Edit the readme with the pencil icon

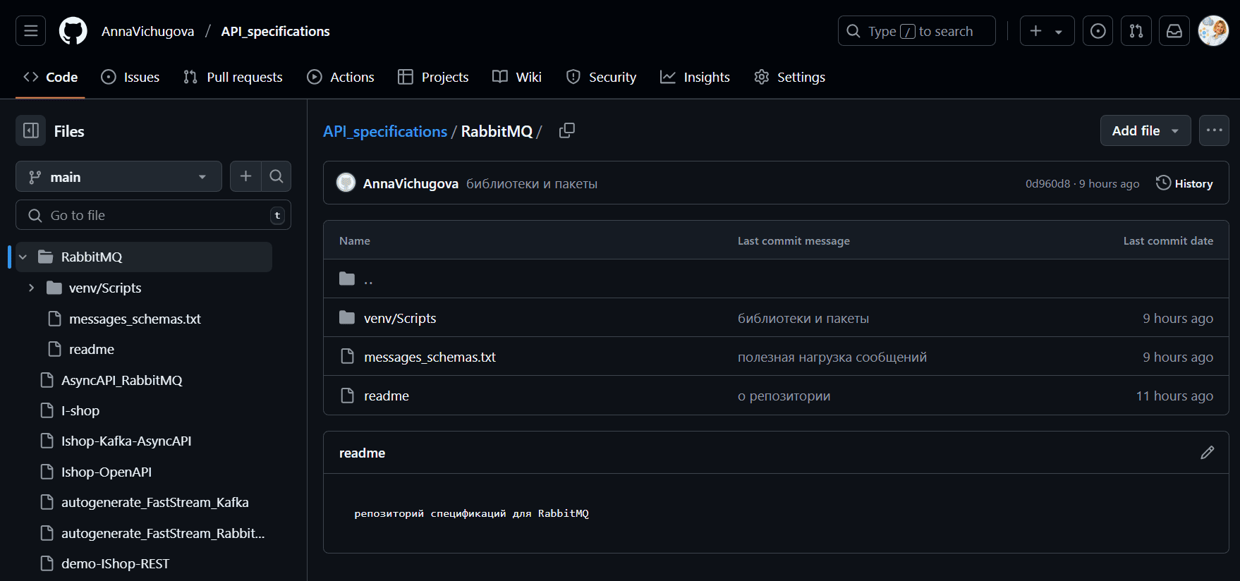point(1208,453)
